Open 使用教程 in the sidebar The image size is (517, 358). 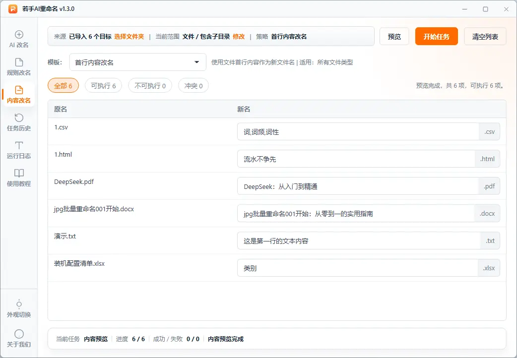click(19, 178)
